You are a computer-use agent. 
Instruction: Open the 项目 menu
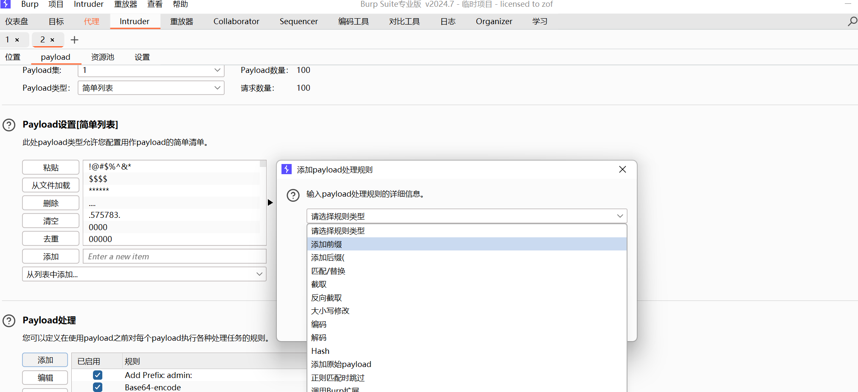[x=56, y=4]
